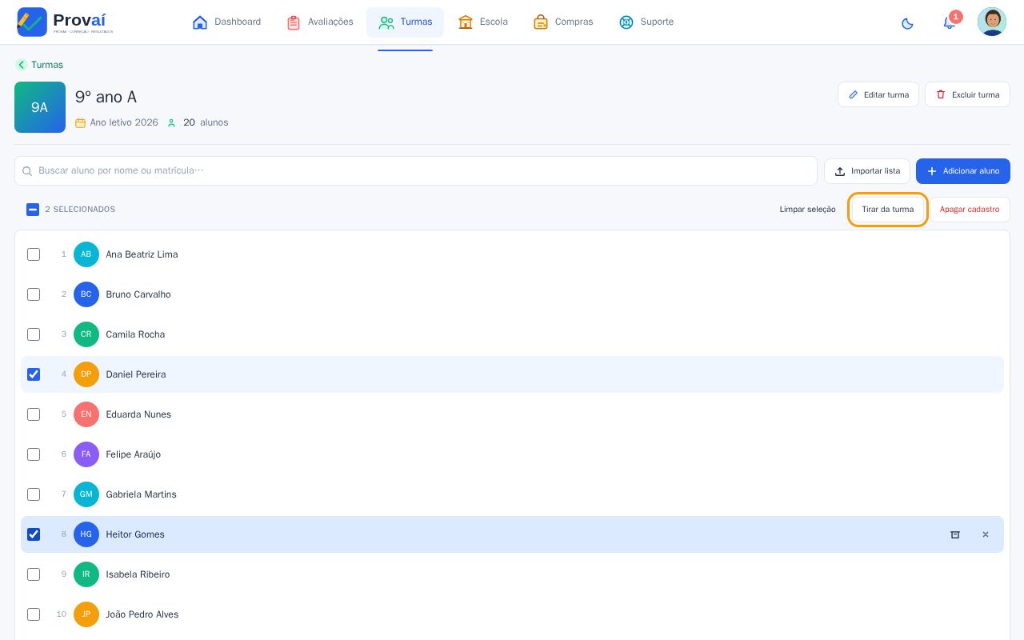
Task: Click the 9A class badge
Action: [40, 107]
